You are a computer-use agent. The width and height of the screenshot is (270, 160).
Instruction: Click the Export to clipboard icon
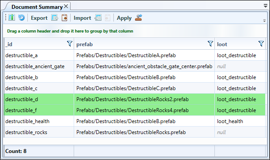(x=64, y=18)
